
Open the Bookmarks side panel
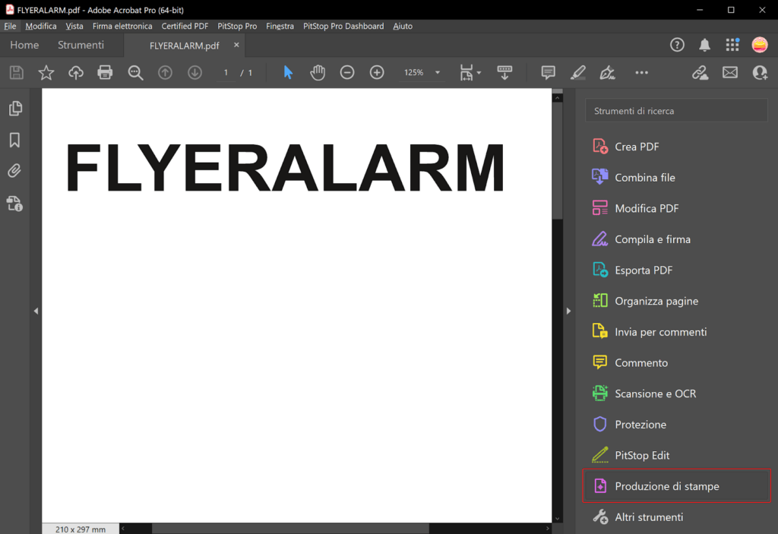click(x=14, y=141)
